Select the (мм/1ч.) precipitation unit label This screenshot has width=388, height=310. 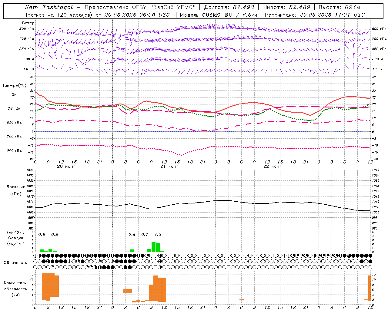[x=15, y=244]
